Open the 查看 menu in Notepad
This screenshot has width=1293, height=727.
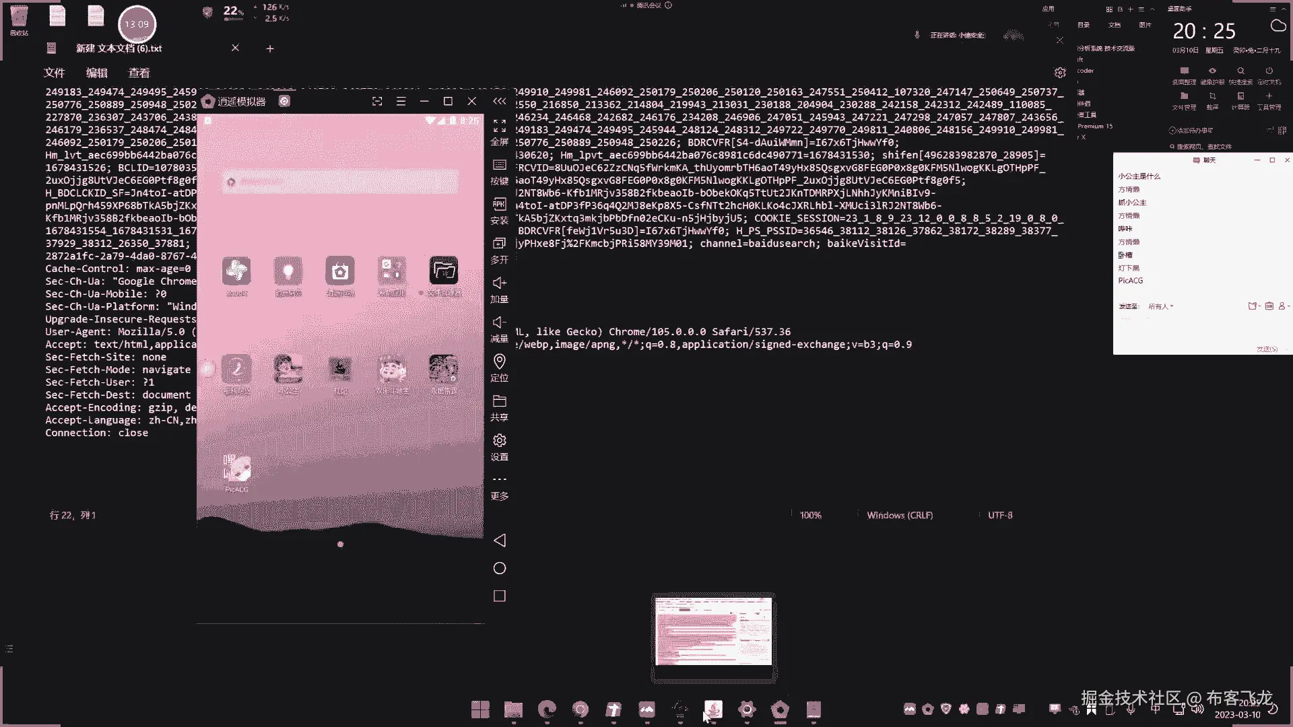point(139,73)
